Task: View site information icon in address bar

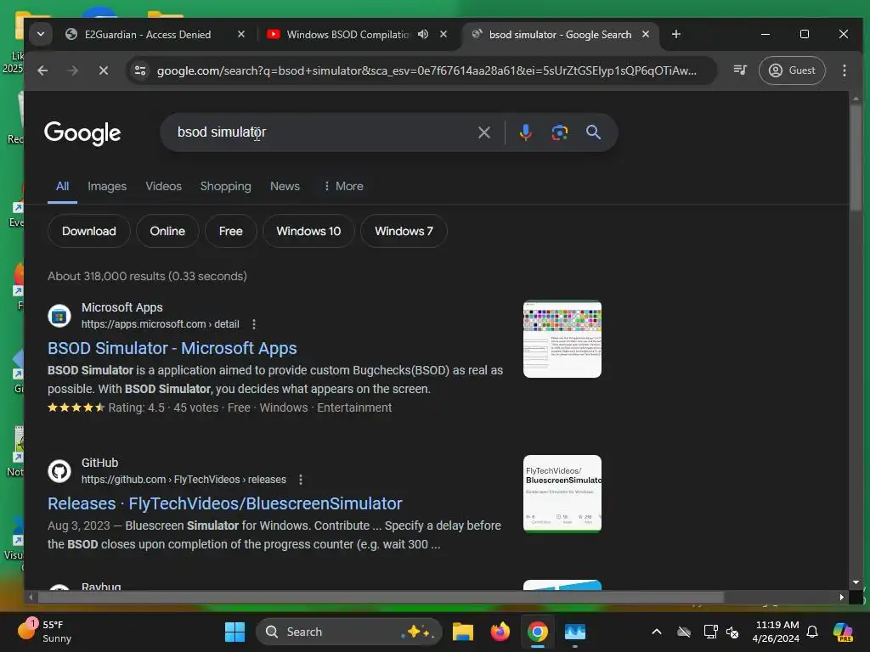Action: pos(140,70)
